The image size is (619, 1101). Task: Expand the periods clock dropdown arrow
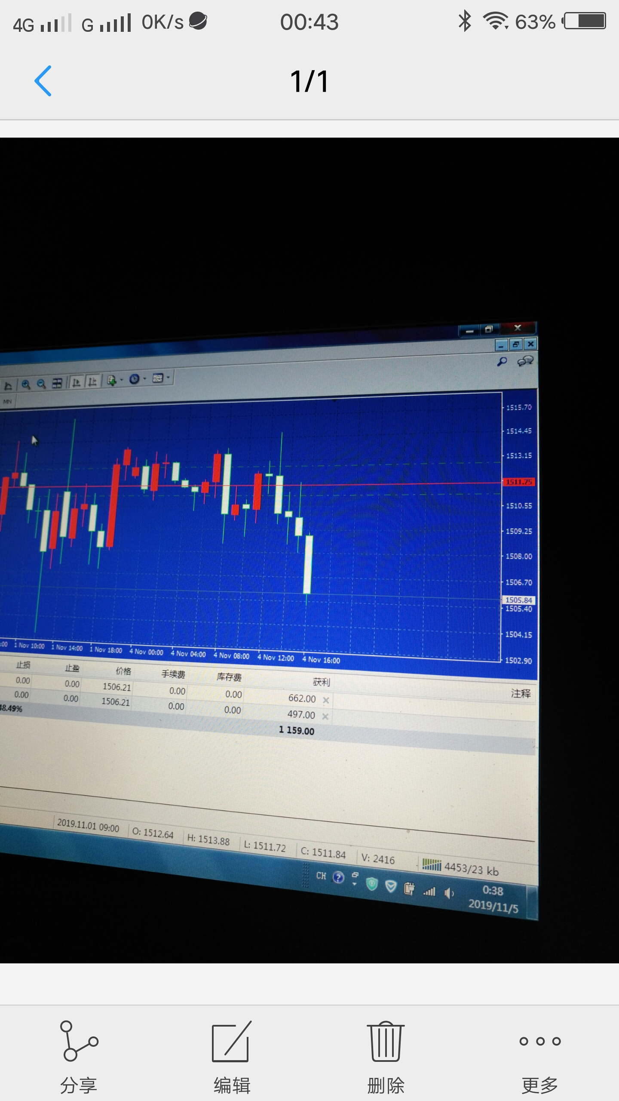(x=145, y=378)
